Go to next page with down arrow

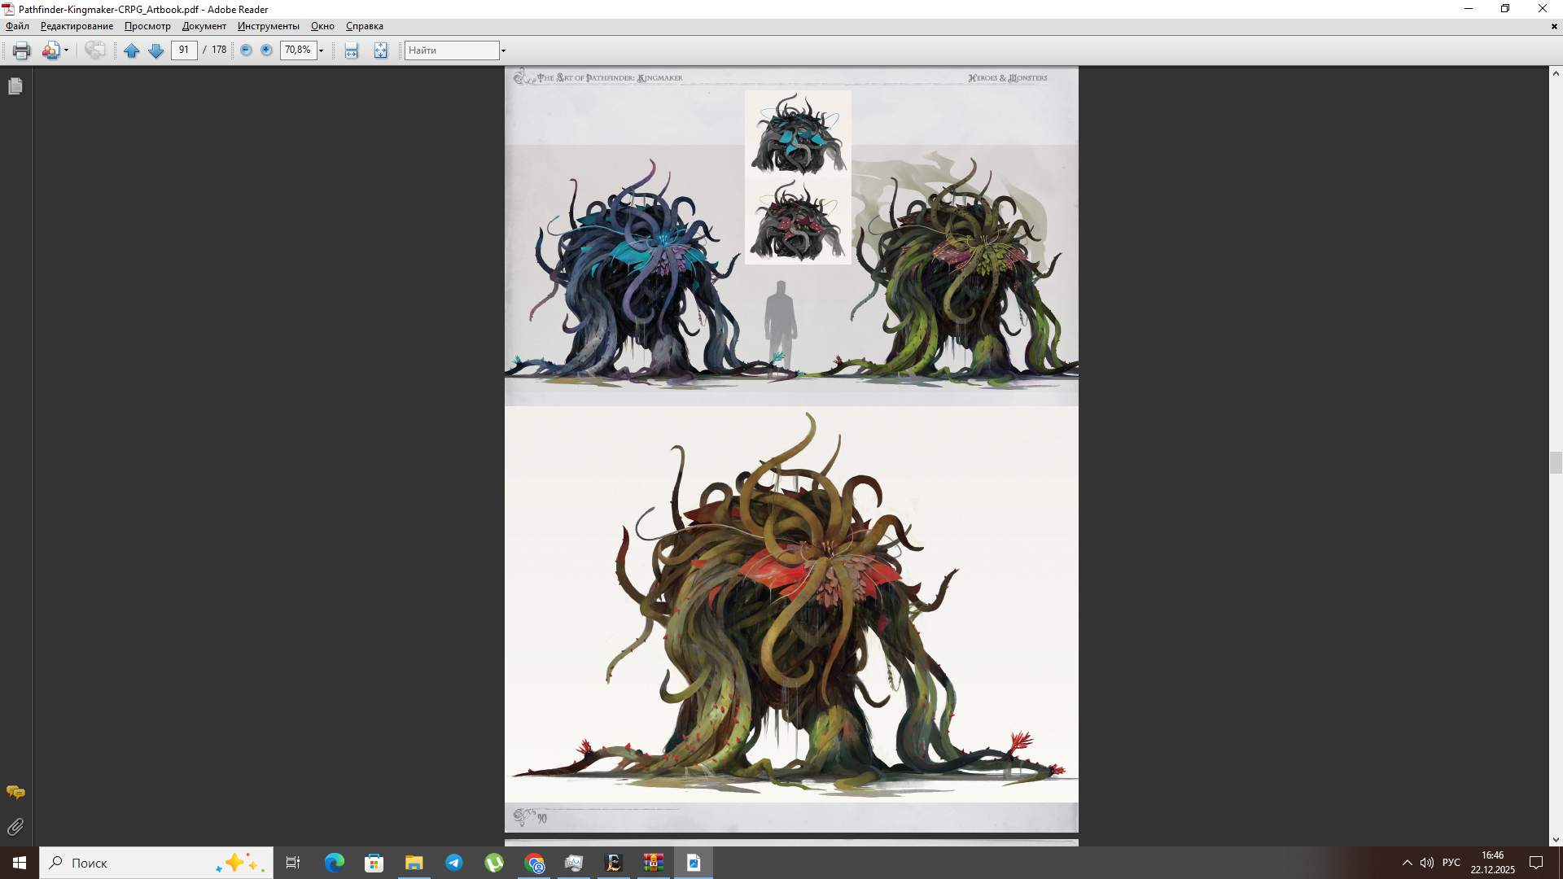155,50
